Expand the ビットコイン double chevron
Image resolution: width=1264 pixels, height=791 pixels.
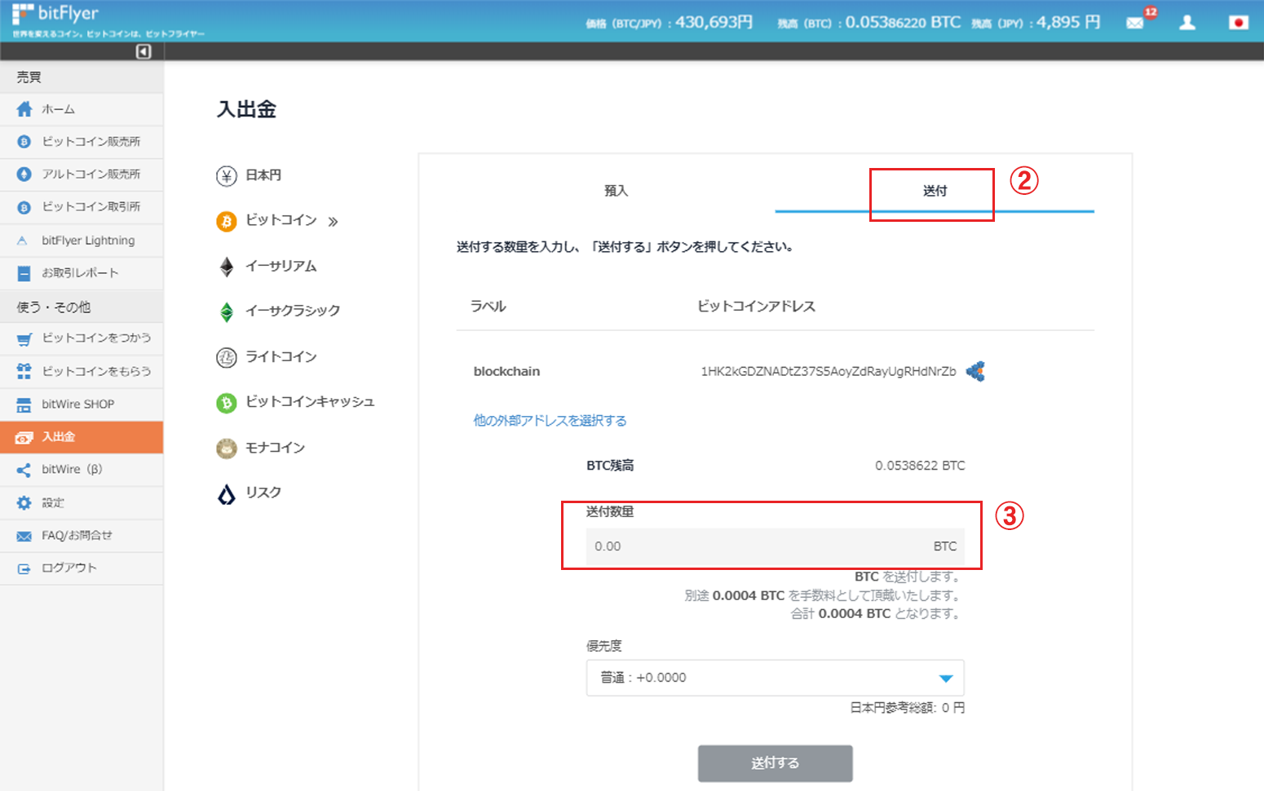point(333,221)
